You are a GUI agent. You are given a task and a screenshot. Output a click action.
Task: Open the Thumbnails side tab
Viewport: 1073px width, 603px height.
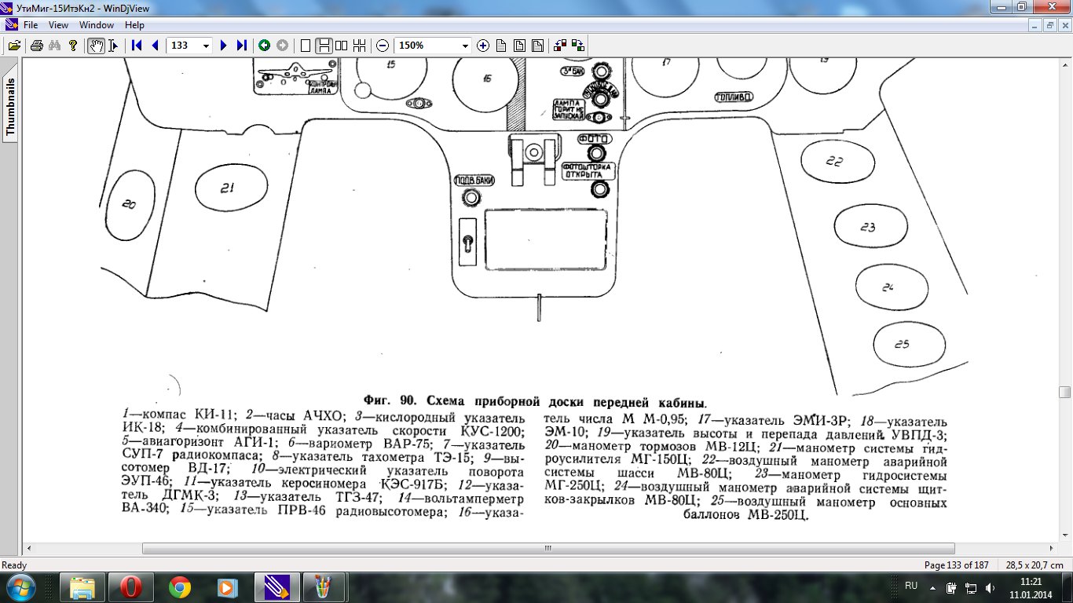pyautogui.click(x=10, y=108)
